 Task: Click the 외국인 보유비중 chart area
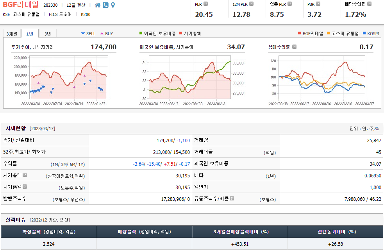pos(190,77)
